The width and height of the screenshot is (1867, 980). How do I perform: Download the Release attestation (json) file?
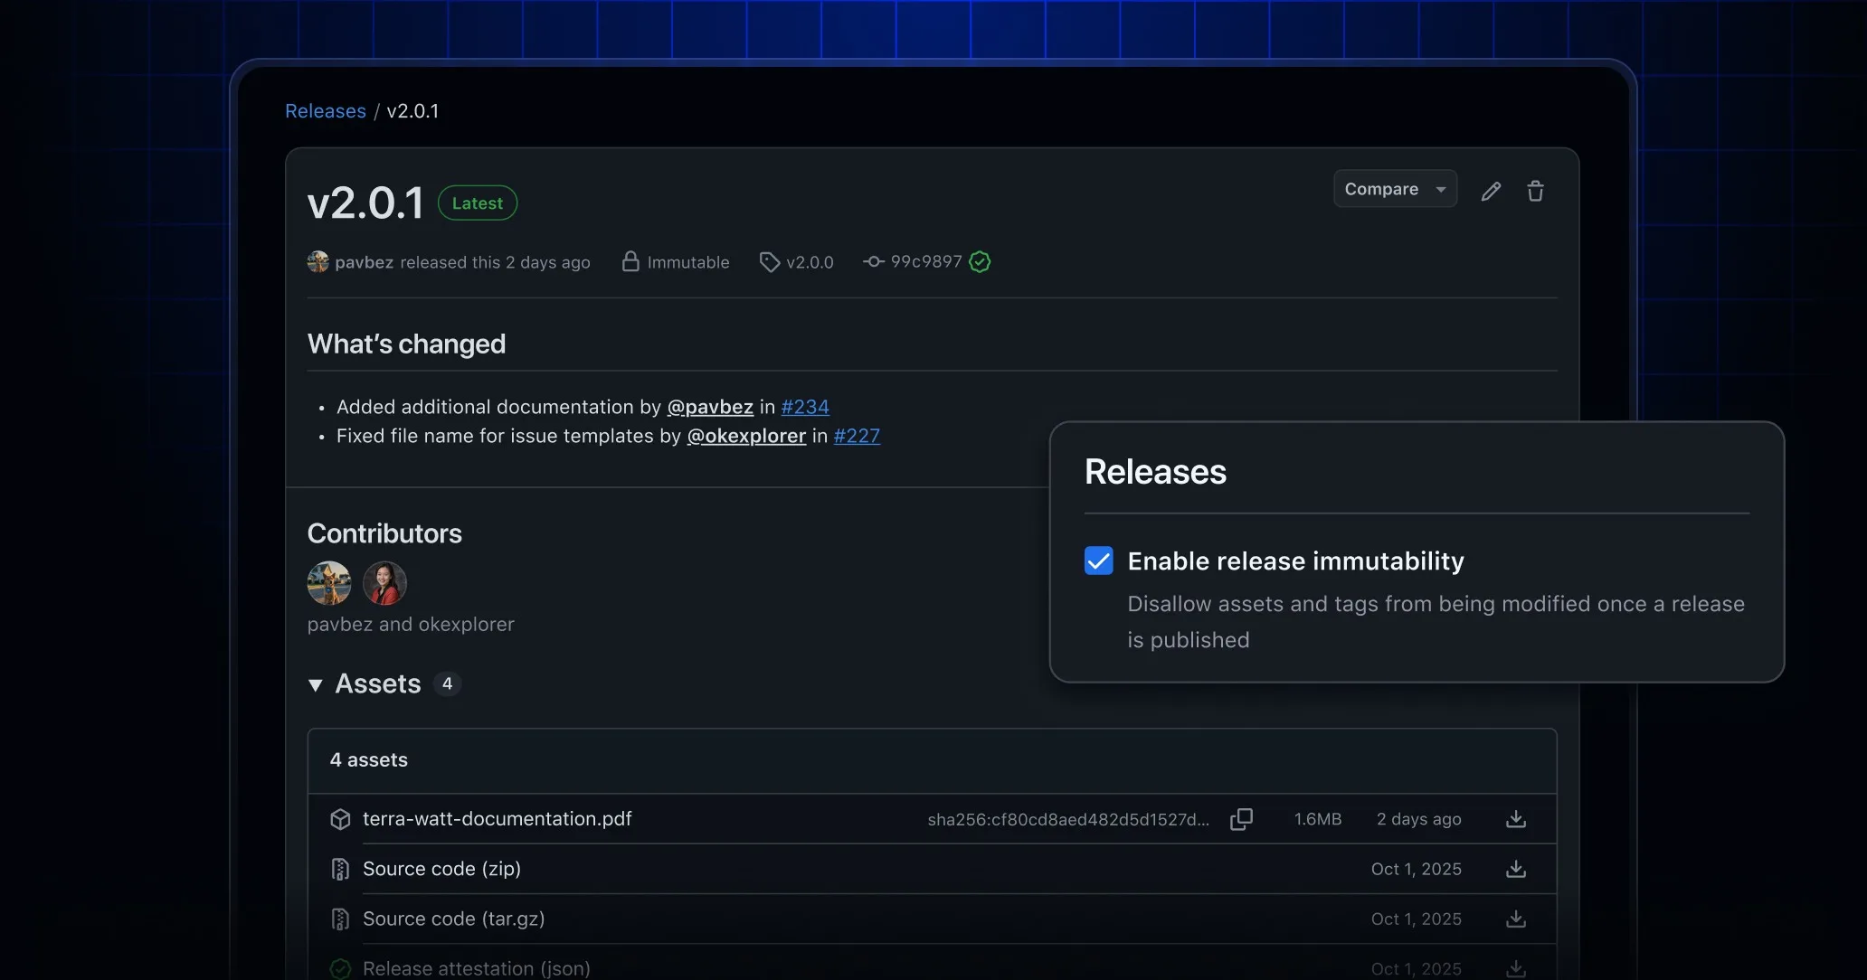(x=1515, y=967)
